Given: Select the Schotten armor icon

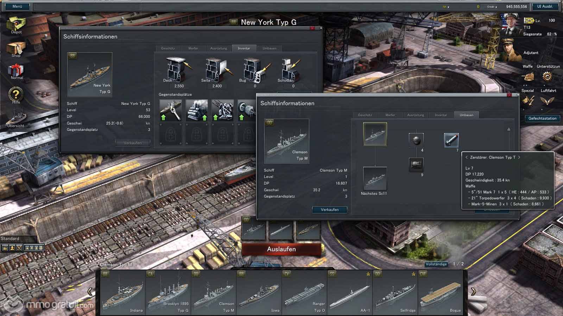Looking at the screenshot, I should pos(291,70).
